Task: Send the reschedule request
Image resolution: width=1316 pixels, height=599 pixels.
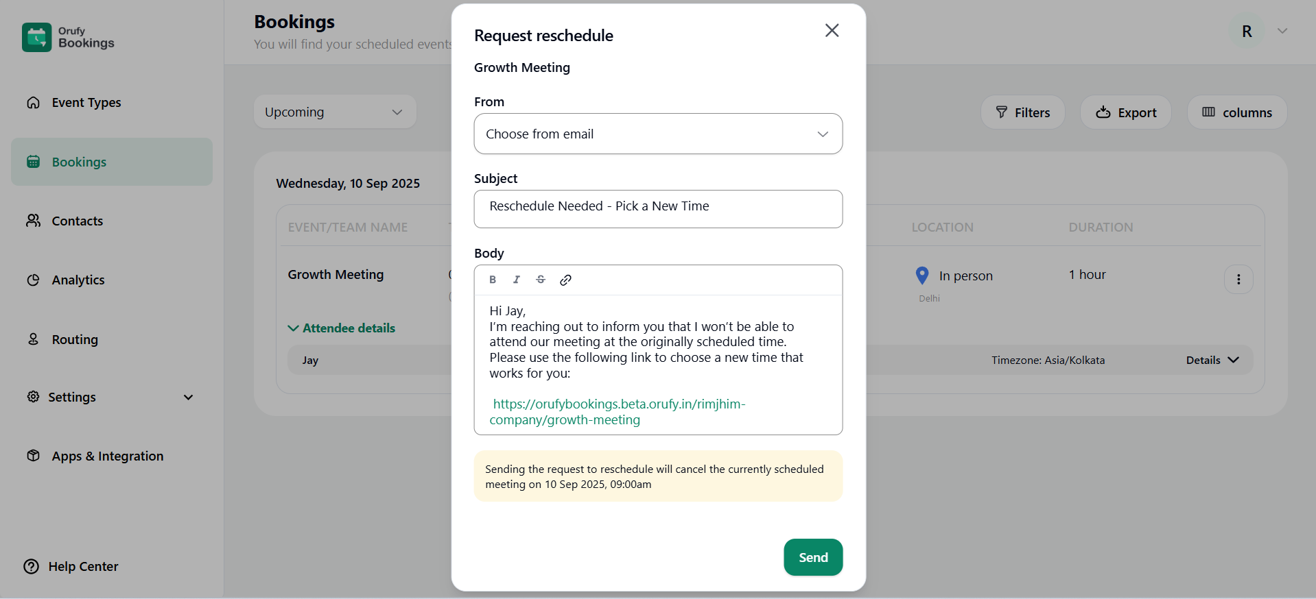Action: click(x=812, y=557)
